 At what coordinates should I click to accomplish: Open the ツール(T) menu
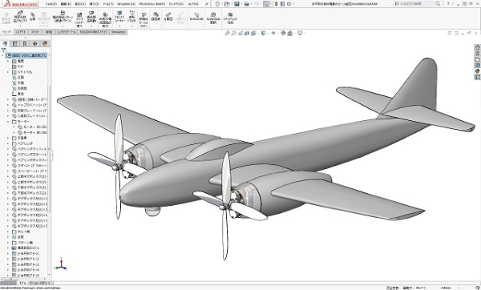(x=107, y=4)
